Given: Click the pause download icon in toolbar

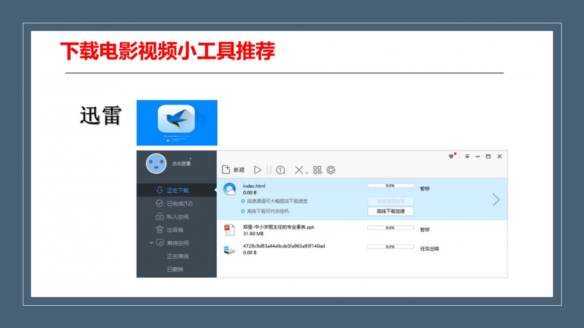Looking at the screenshot, I should click(269, 170).
